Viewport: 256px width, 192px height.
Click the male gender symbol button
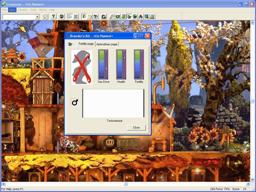(x=75, y=102)
